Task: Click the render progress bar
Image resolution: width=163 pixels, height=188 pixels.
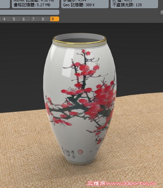Action: tap(30, 12)
